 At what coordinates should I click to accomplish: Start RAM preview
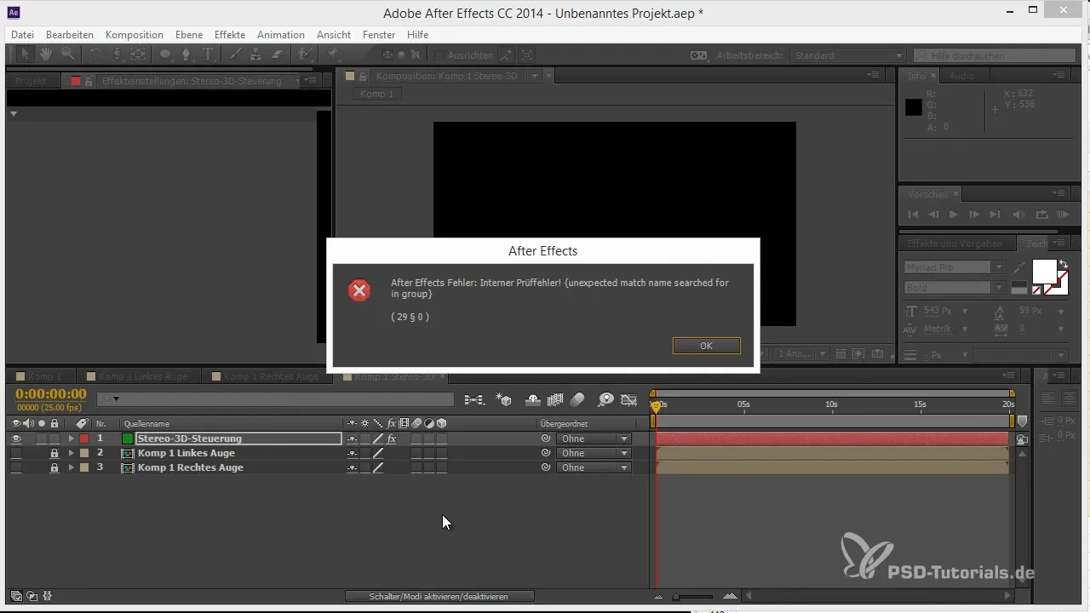[x=1063, y=215]
